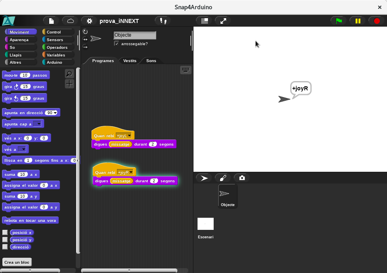Click the sprite arrow on stage
Screen dimensions: 387x273
[284, 99]
